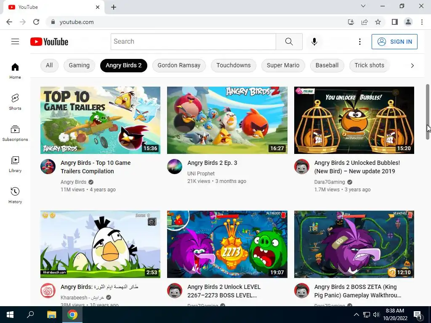Open Angry Birds 2 Unlock LEVEL 2267–2273 title

[x=224, y=291]
